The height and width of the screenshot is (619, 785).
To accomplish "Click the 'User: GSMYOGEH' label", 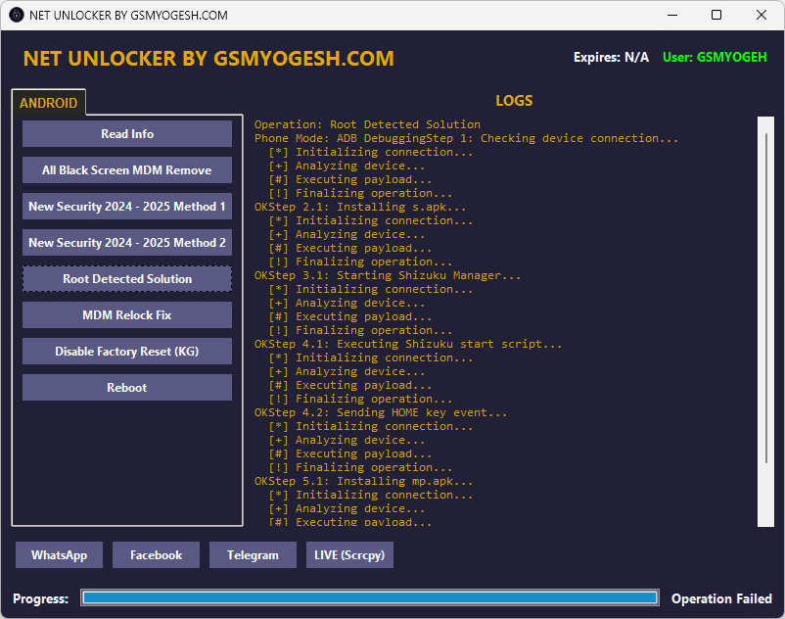I will [715, 57].
